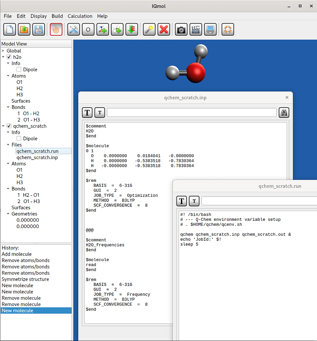Collapse the Files node under qchem_scratch
The width and height of the screenshot is (317, 341).
pos(8,145)
